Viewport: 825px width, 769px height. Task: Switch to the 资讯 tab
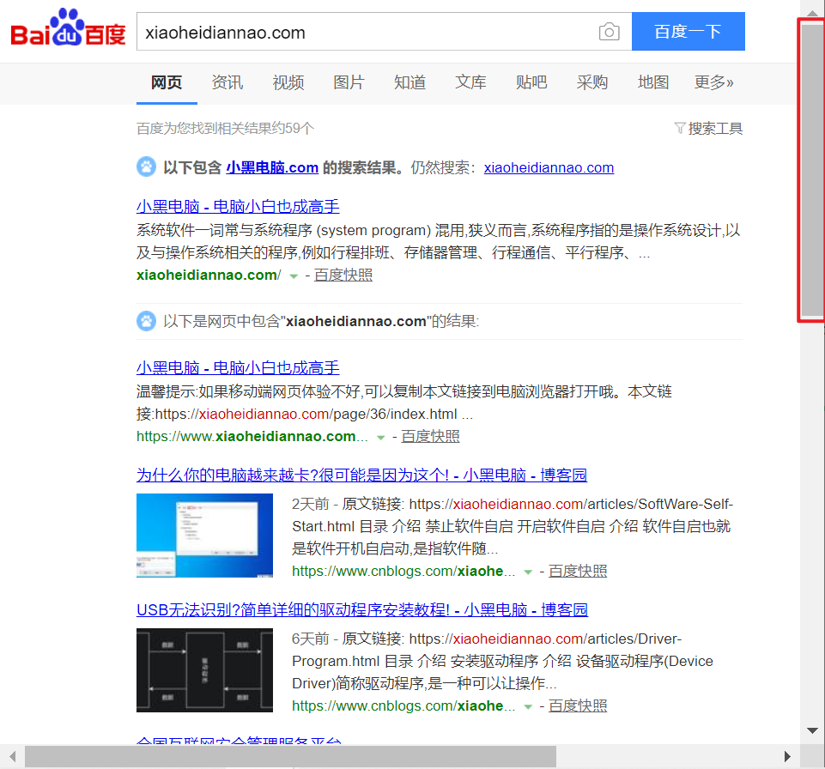tap(227, 82)
